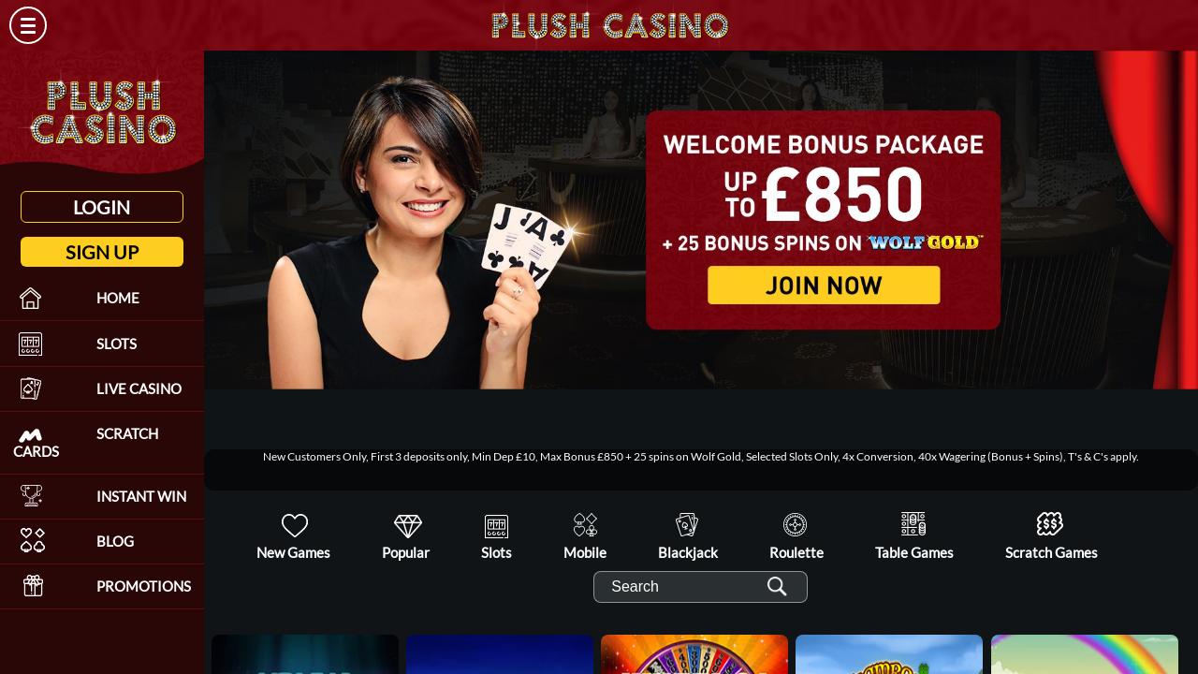Switch to the Blackjack category tab
The height and width of the screenshot is (674, 1198).
pos(688,537)
